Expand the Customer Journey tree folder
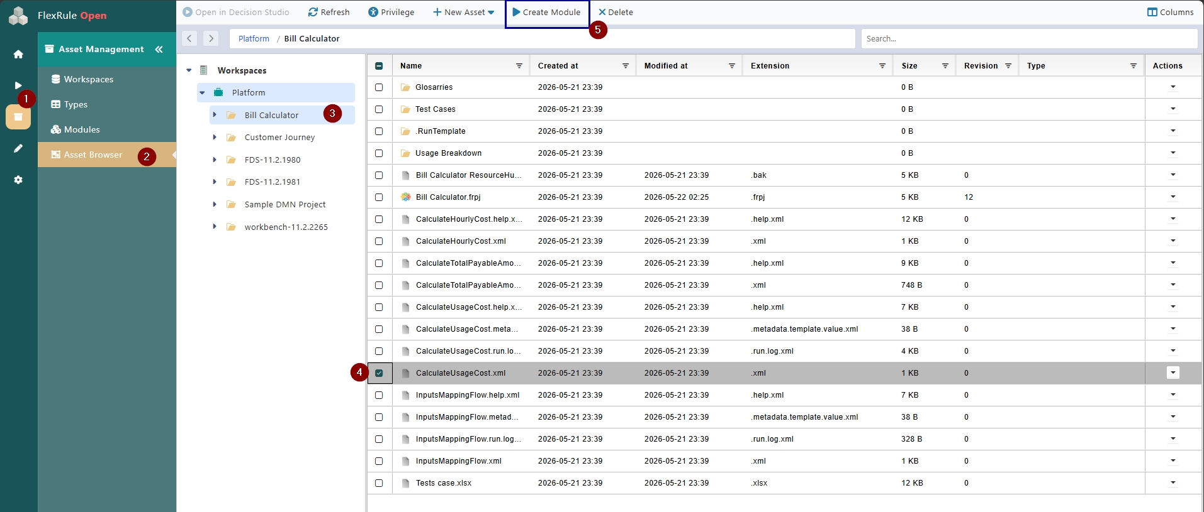Viewport: 1204px width, 512px height. click(x=215, y=138)
